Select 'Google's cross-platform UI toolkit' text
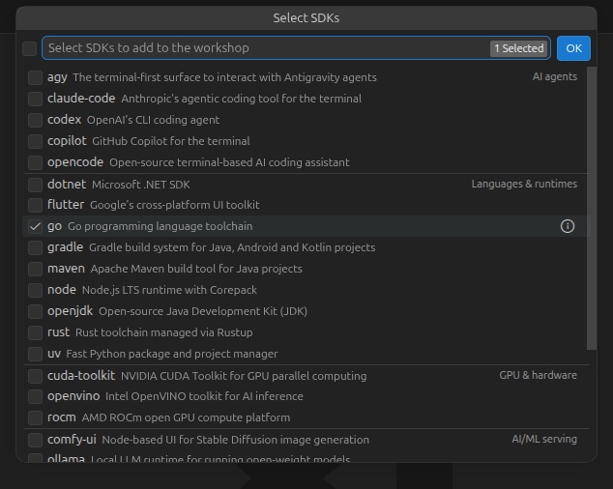Image resolution: width=613 pixels, height=489 pixels. [175, 205]
